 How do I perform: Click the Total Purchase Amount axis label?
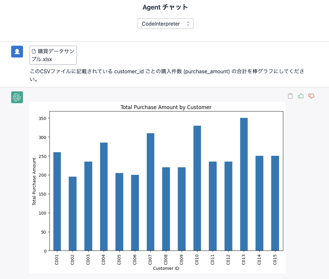pos(34,182)
